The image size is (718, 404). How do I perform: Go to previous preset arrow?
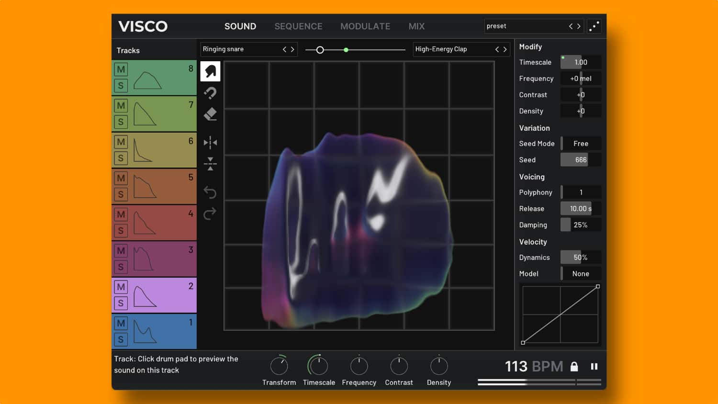coord(571,26)
